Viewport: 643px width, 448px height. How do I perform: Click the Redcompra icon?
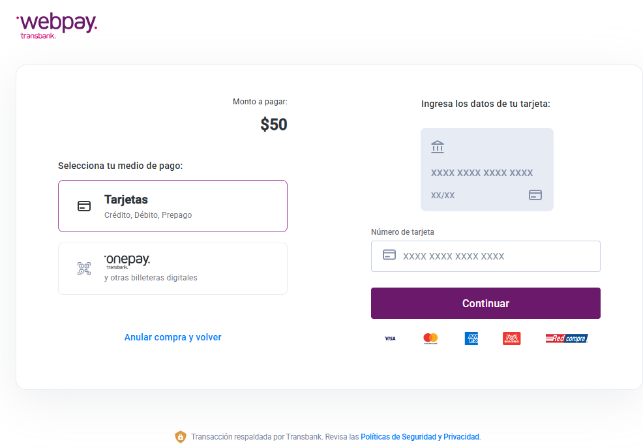tap(566, 338)
